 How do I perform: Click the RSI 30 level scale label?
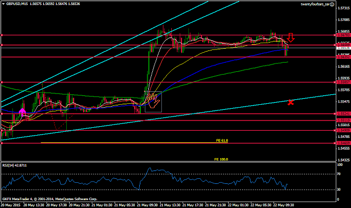coord(339,189)
